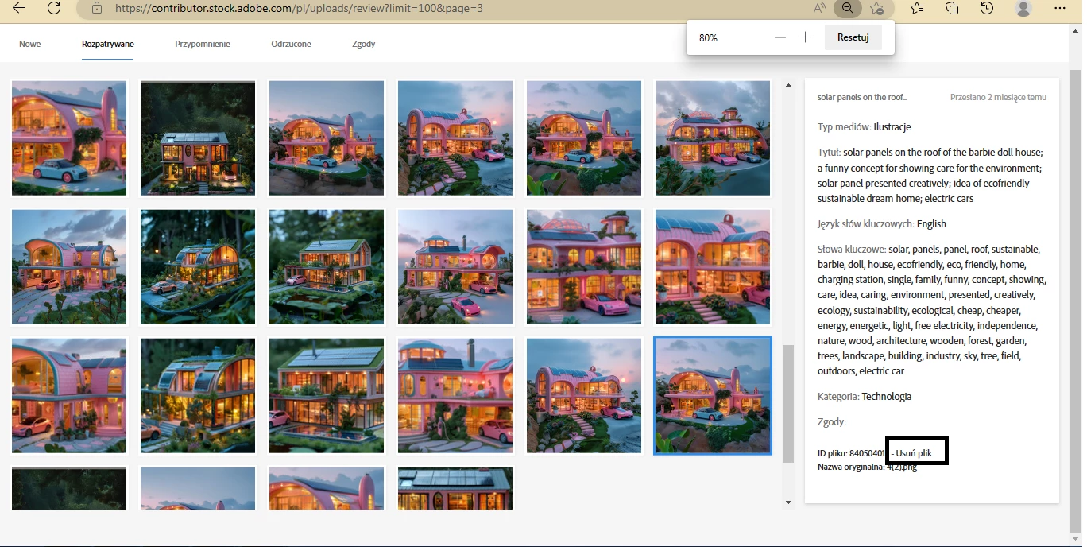Click the 'Typ mediów: Ilustracje' line
1087x547 pixels.
pyautogui.click(x=864, y=127)
